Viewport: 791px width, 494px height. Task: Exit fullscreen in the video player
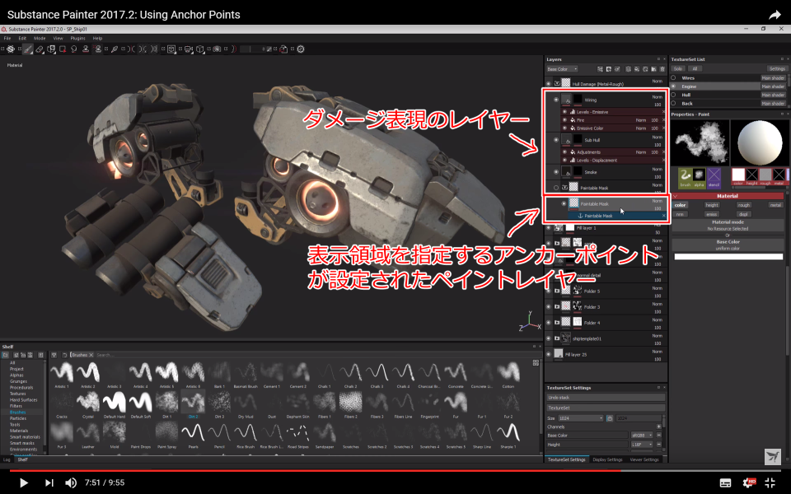(x=770, y=483)
